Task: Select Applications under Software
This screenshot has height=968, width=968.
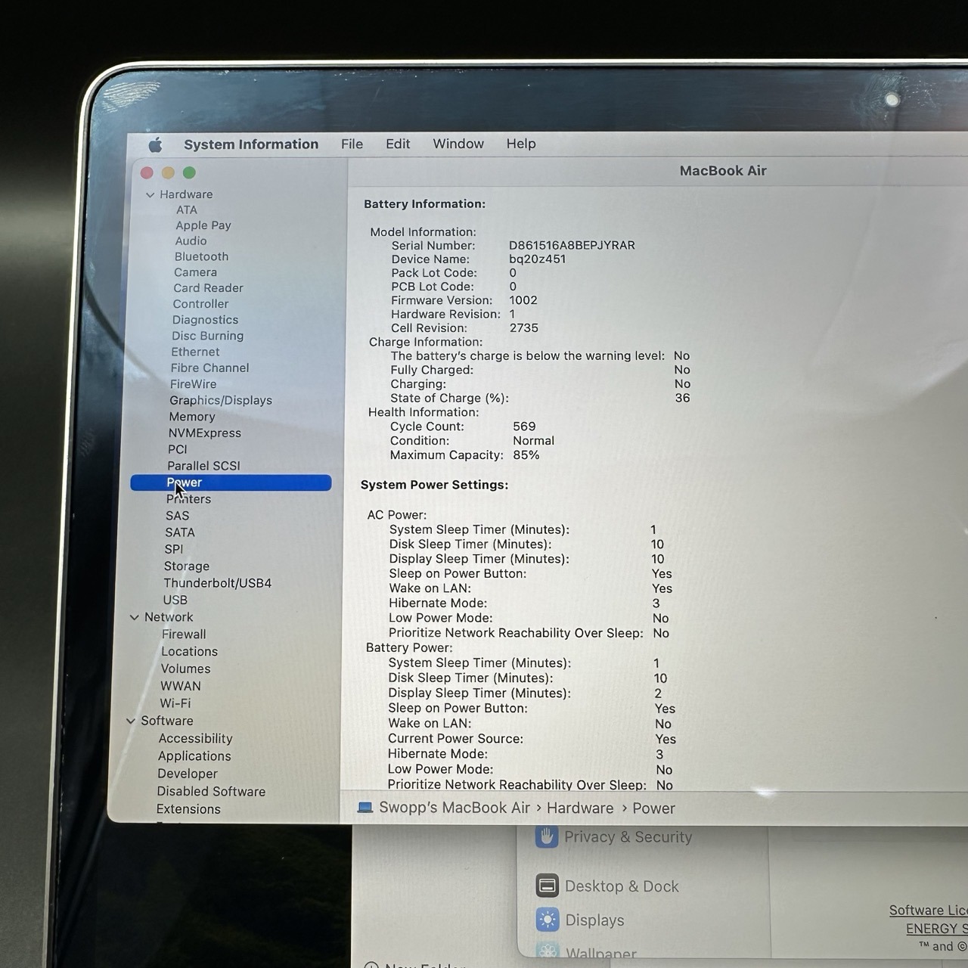Action: pyautogui.click(x=194, y=755)
